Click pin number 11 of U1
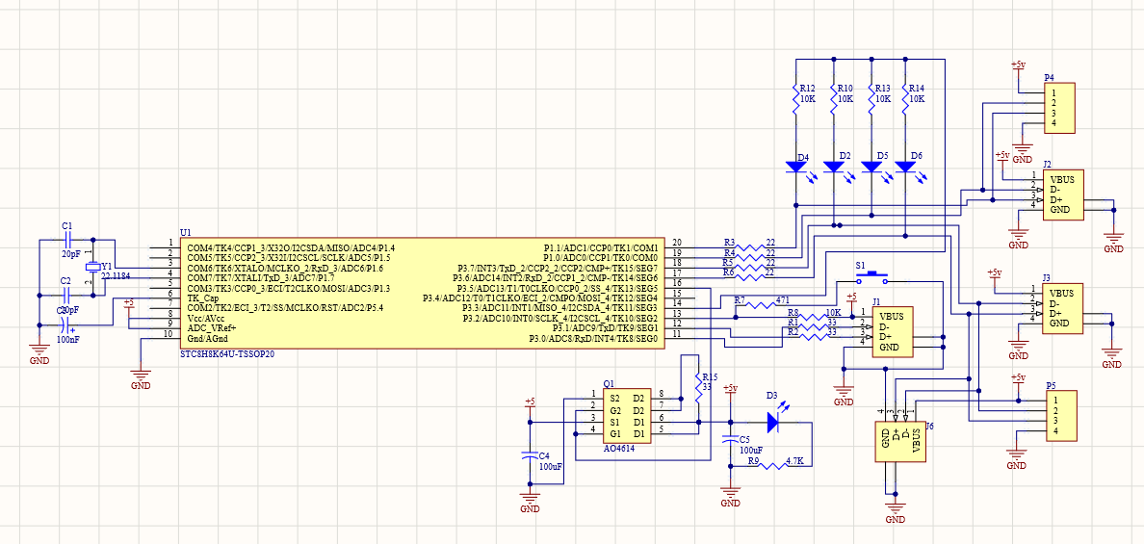Screen dimensions: 1144x544 [677, 334]
